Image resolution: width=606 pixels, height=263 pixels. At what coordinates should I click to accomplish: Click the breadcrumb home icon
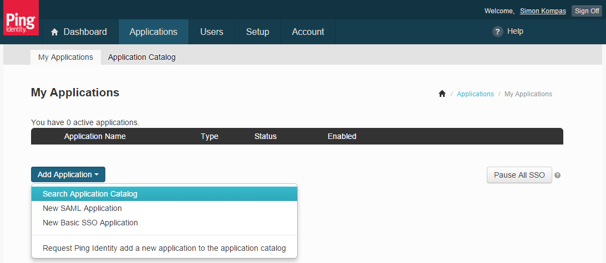click(x=442, y=94)
